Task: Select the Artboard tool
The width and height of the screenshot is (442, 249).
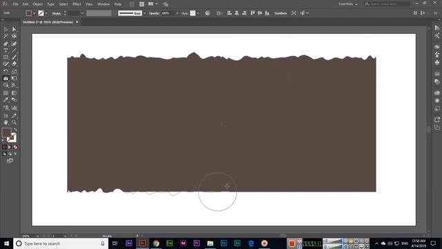Action: pos(6,116)
